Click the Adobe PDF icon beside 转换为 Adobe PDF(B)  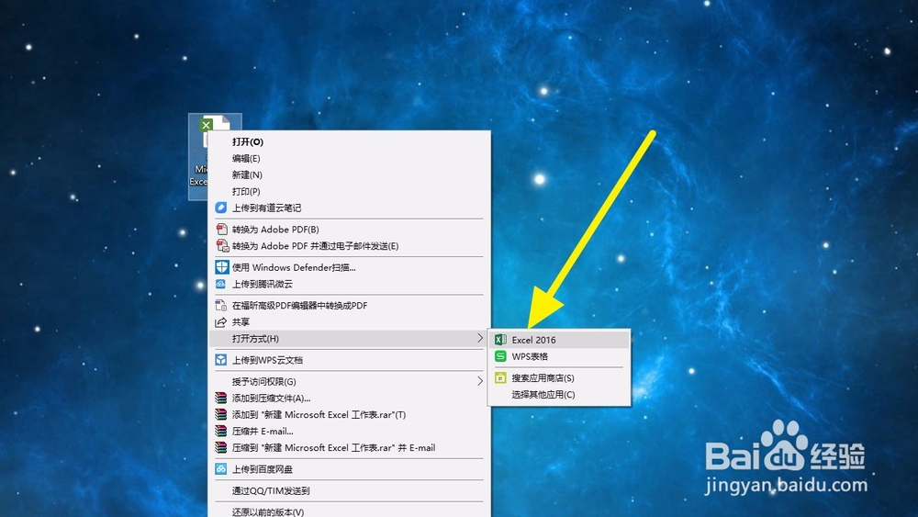(x=221, y=229)
